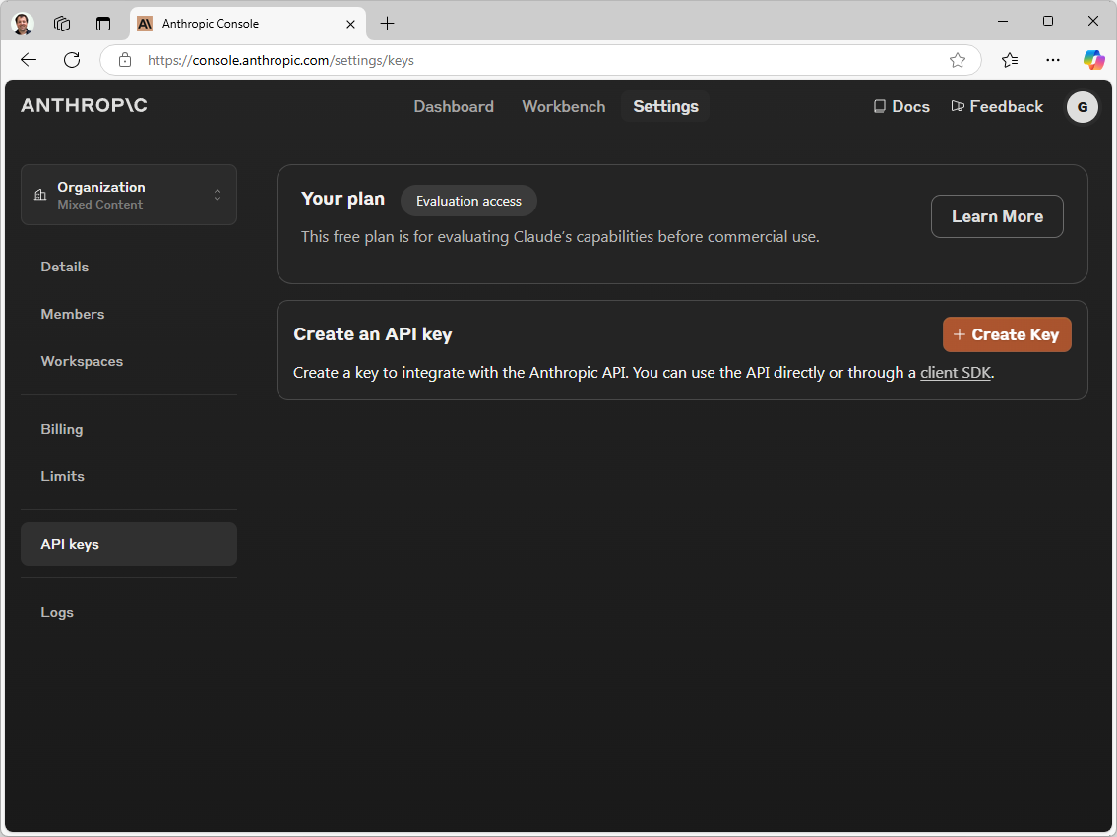Open browser Favorites list icon
This screenshot has width=1117, height=837.
[x=1010, y=60]
